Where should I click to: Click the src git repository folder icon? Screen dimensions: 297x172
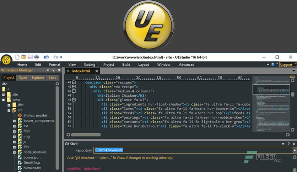point(15,110)
